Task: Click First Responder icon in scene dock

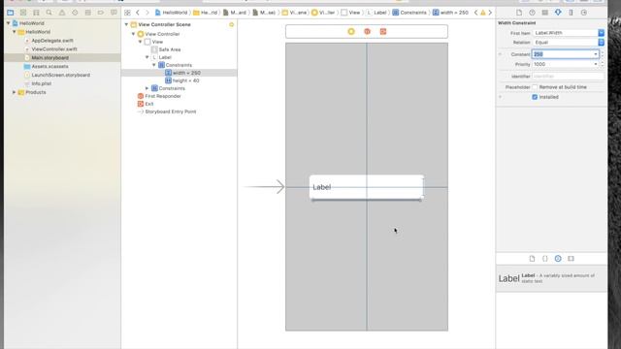Action: (x=367, y=31)
